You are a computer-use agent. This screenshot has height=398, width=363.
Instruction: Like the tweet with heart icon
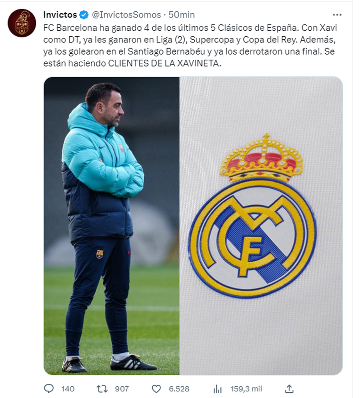coord(156,389)
